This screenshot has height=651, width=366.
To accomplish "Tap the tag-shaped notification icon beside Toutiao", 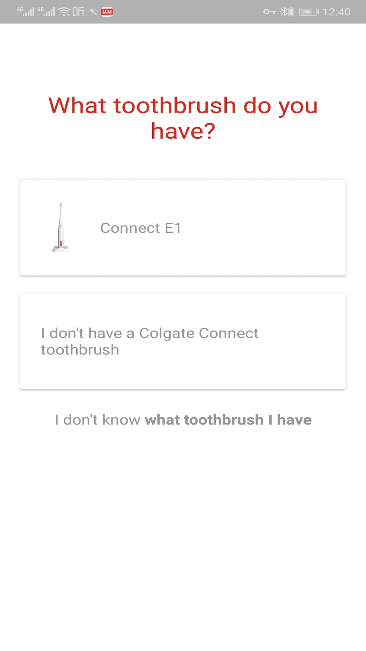I will coord(94,12).
